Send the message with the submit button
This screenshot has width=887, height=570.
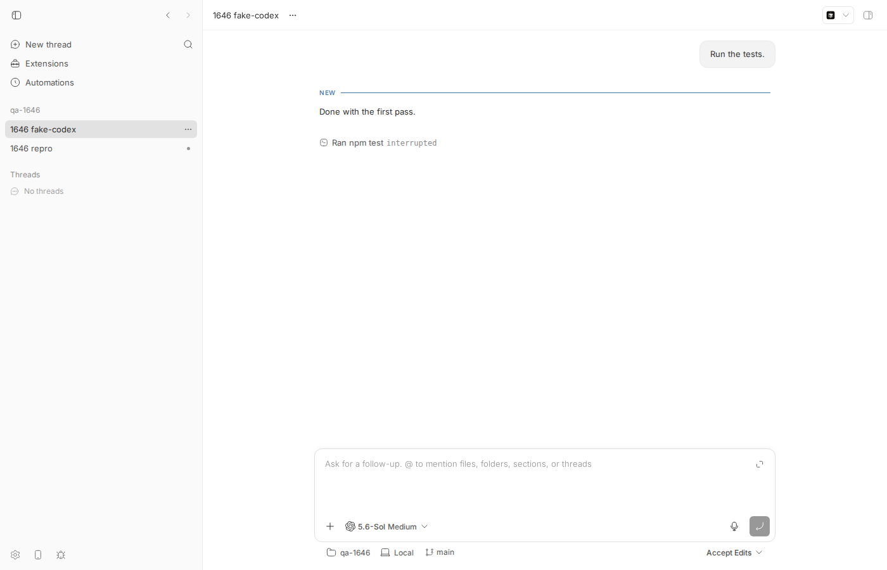point(760,526)
